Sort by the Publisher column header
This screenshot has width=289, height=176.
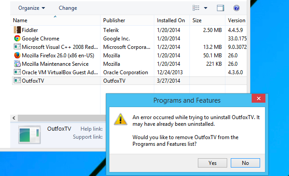tap(114, 20)
